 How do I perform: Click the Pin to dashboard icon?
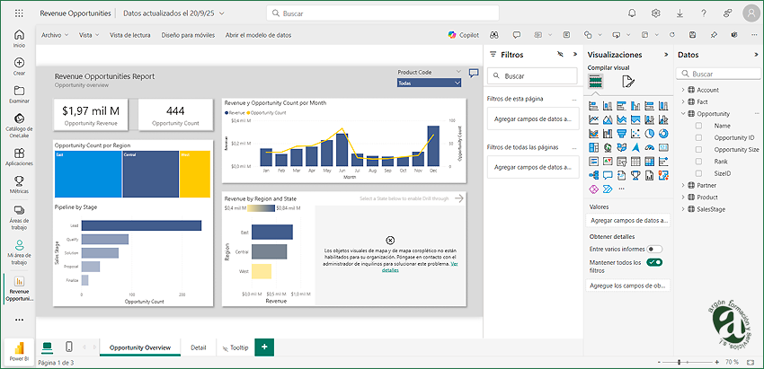pyautogui.click(x=714, y=35)
